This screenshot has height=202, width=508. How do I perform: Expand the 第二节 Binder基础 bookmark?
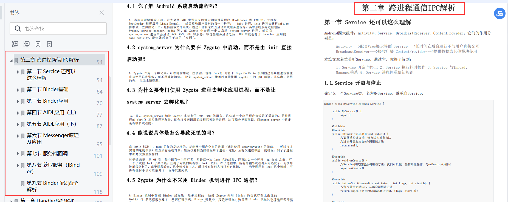pyautogui.click(x=18, y=90)
